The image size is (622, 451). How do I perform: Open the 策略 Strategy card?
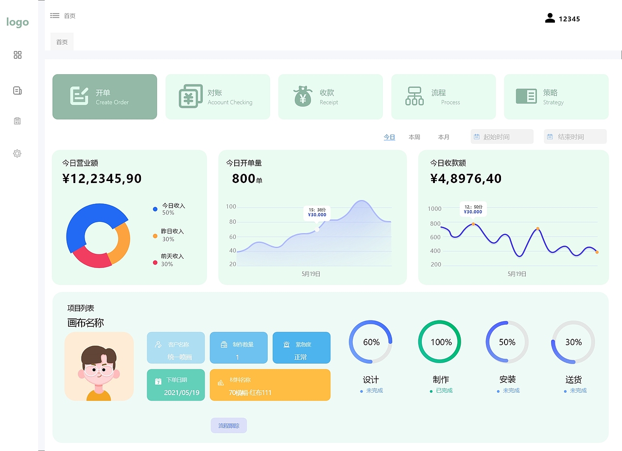[x=556, y=97]
